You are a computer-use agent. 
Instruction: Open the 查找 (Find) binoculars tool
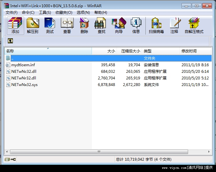click(101, 26)
